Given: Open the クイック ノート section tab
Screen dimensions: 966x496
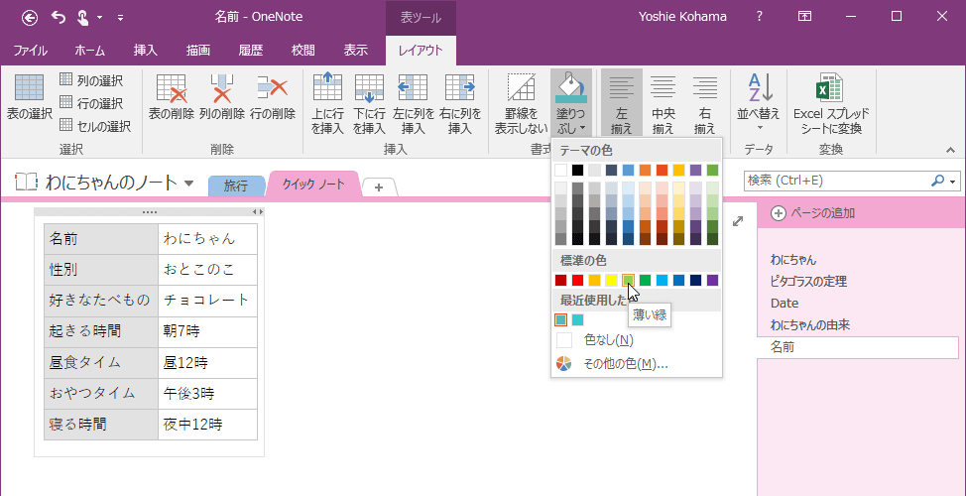Looking at the screenshot, I should pos(313,184).
